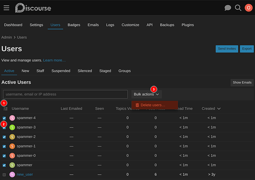This screenshot has width=255, height=180.
Task: Switch to the Staged tab
Action: (x=105, y=71)
